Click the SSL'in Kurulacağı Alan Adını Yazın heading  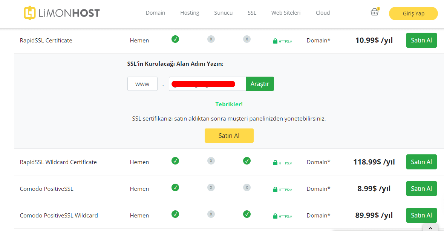175,64
